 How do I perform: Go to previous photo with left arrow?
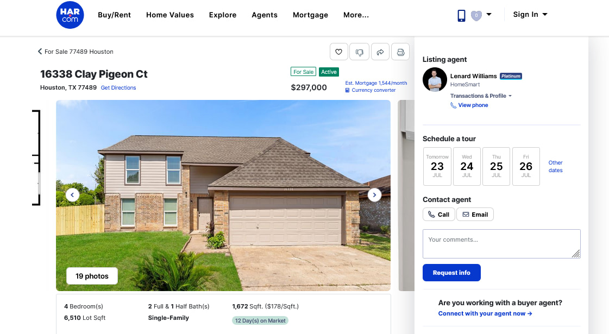(x=72, y=195)
